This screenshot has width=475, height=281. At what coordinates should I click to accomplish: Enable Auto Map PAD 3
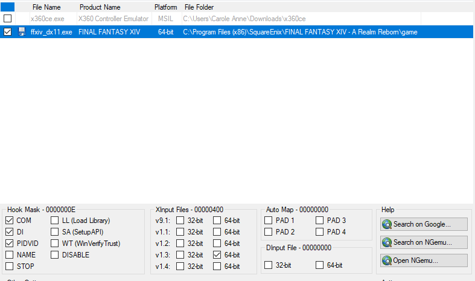[x=320, y=221]
